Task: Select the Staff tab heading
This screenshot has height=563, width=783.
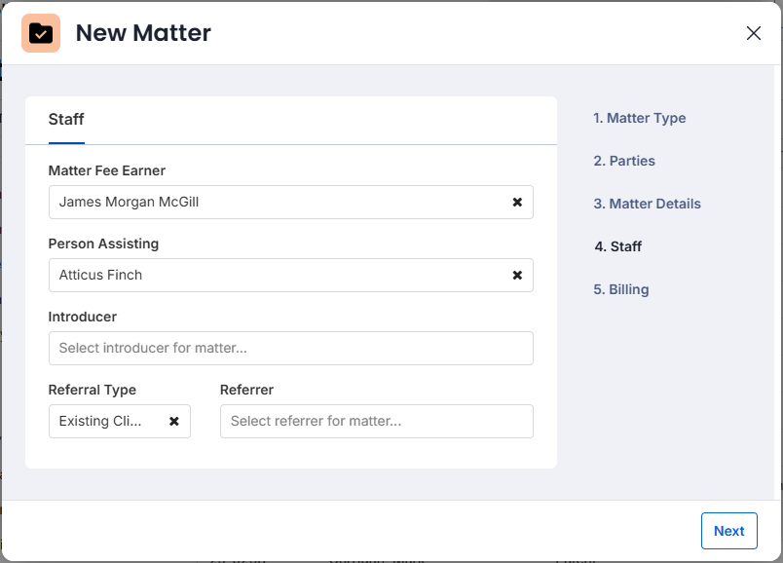Action: pos(66,120)
